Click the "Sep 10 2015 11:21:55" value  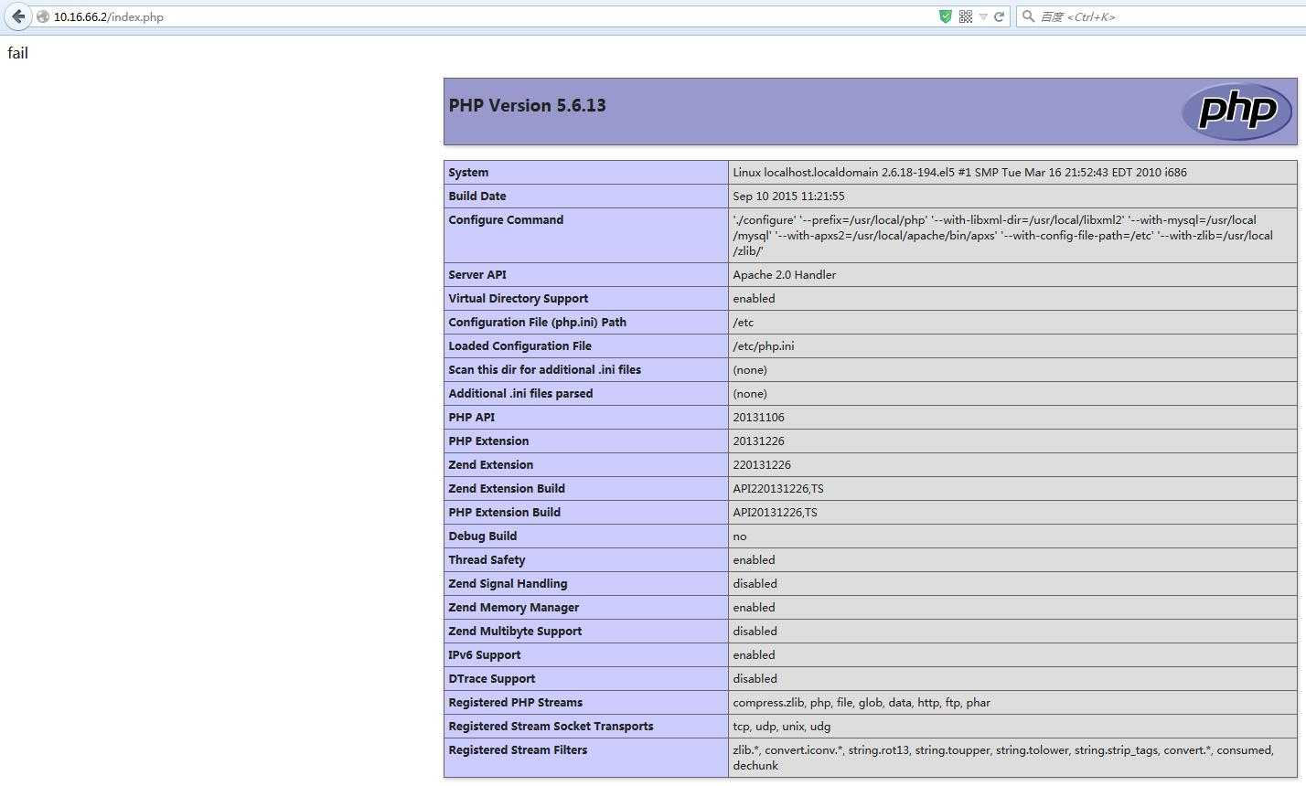coord(788,196)
